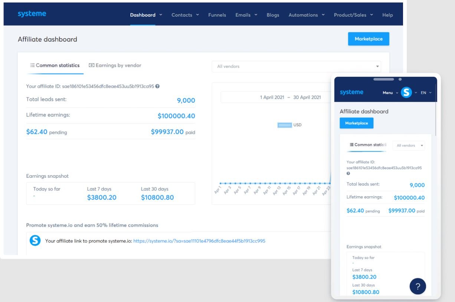Click the desktop Total leads sent value 9,000
The width and height of the screenshot is (455, 302).
pos(186,100)
